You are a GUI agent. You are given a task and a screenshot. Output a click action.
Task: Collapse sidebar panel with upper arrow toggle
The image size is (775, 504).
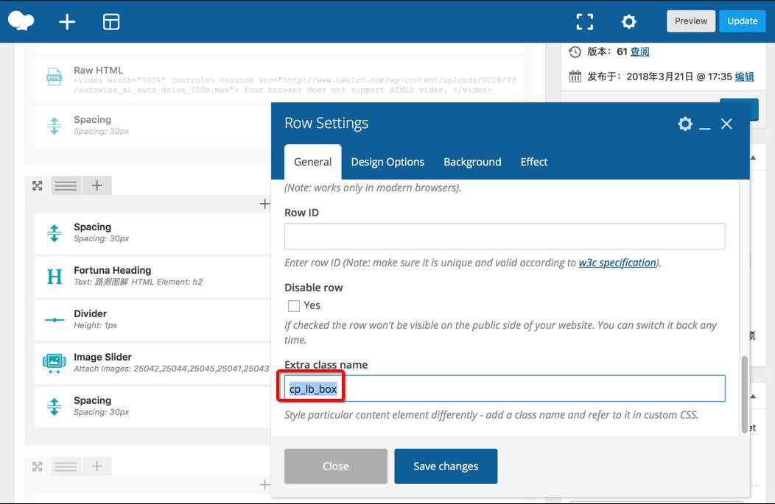(753, 157)
